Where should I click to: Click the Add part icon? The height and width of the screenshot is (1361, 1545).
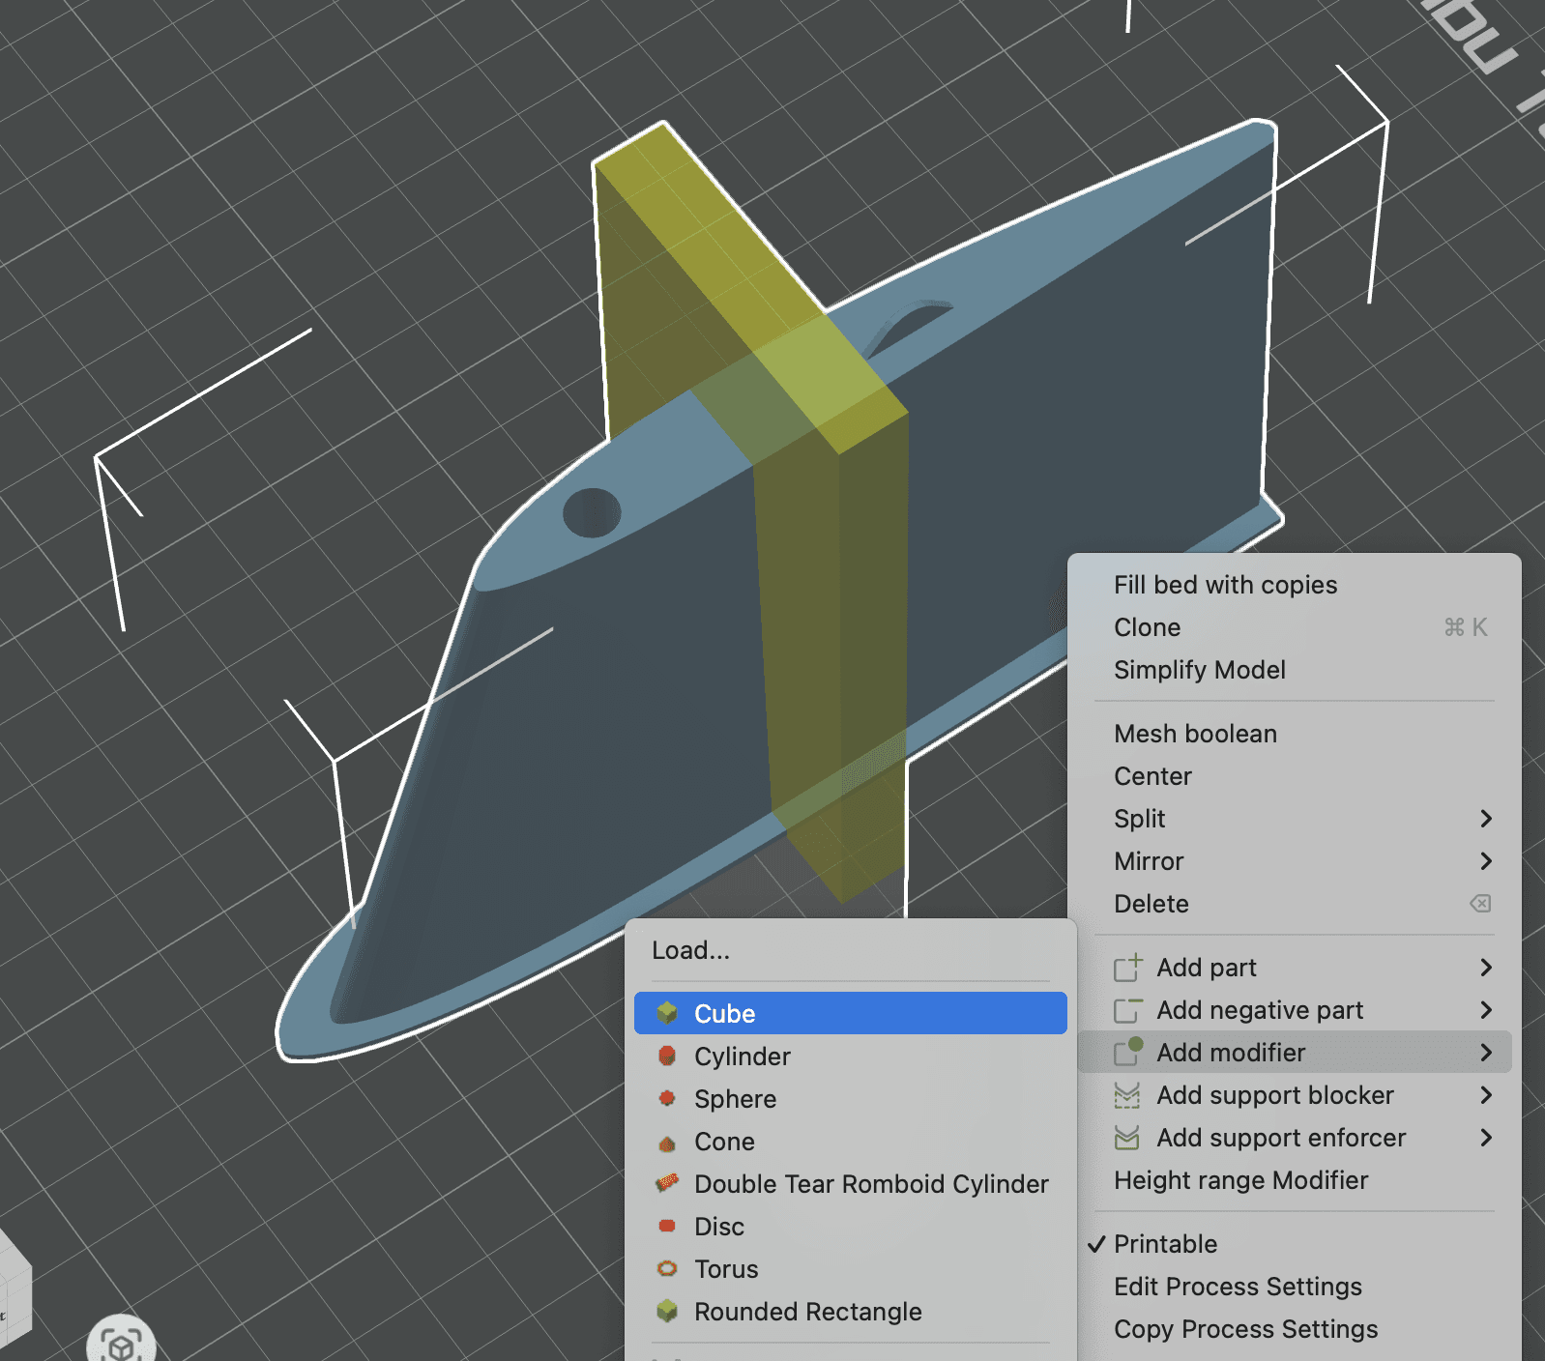[1127, 967]
